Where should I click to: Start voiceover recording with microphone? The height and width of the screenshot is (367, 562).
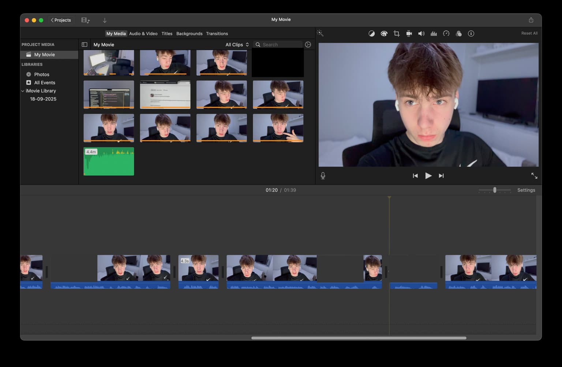point(323,176)
